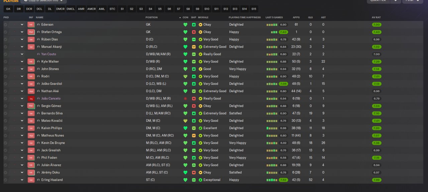Click João Cancelo's Inj status badge
The image size is (428, 192).
click(31, 98)
